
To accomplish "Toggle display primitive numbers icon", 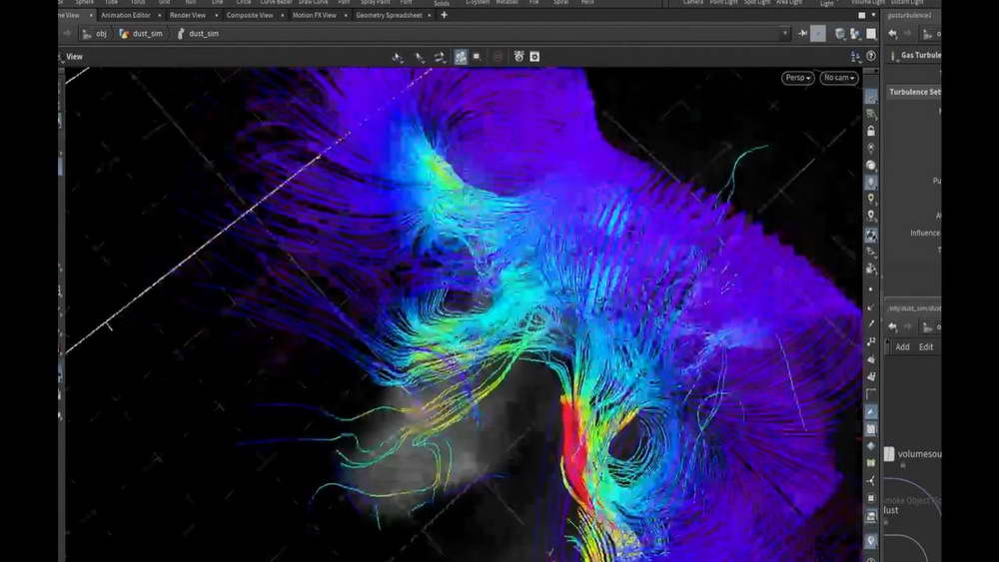I will click(x=871, y=376).
